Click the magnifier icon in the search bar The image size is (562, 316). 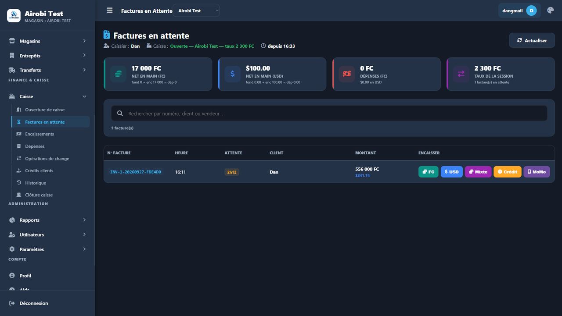coord(120,114)
